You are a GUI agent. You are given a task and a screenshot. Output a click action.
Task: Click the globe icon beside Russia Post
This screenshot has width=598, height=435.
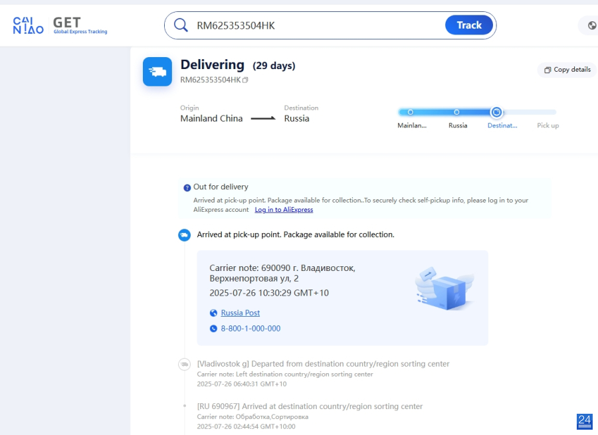pos(213,313)
